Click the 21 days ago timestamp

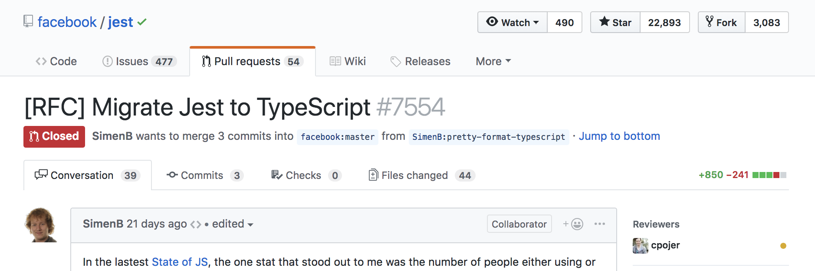157,224
